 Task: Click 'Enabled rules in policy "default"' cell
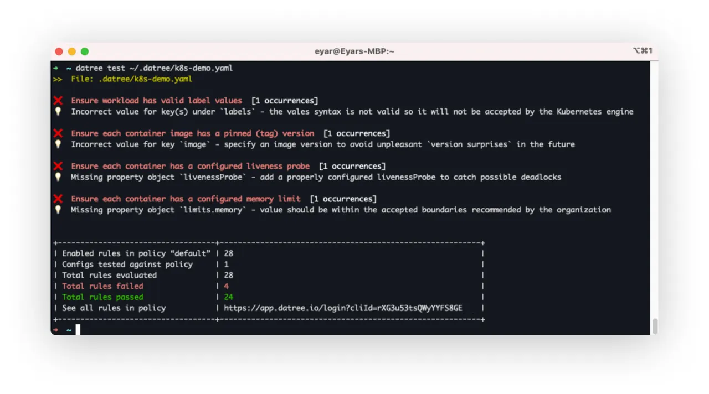(x=136, y=253)
